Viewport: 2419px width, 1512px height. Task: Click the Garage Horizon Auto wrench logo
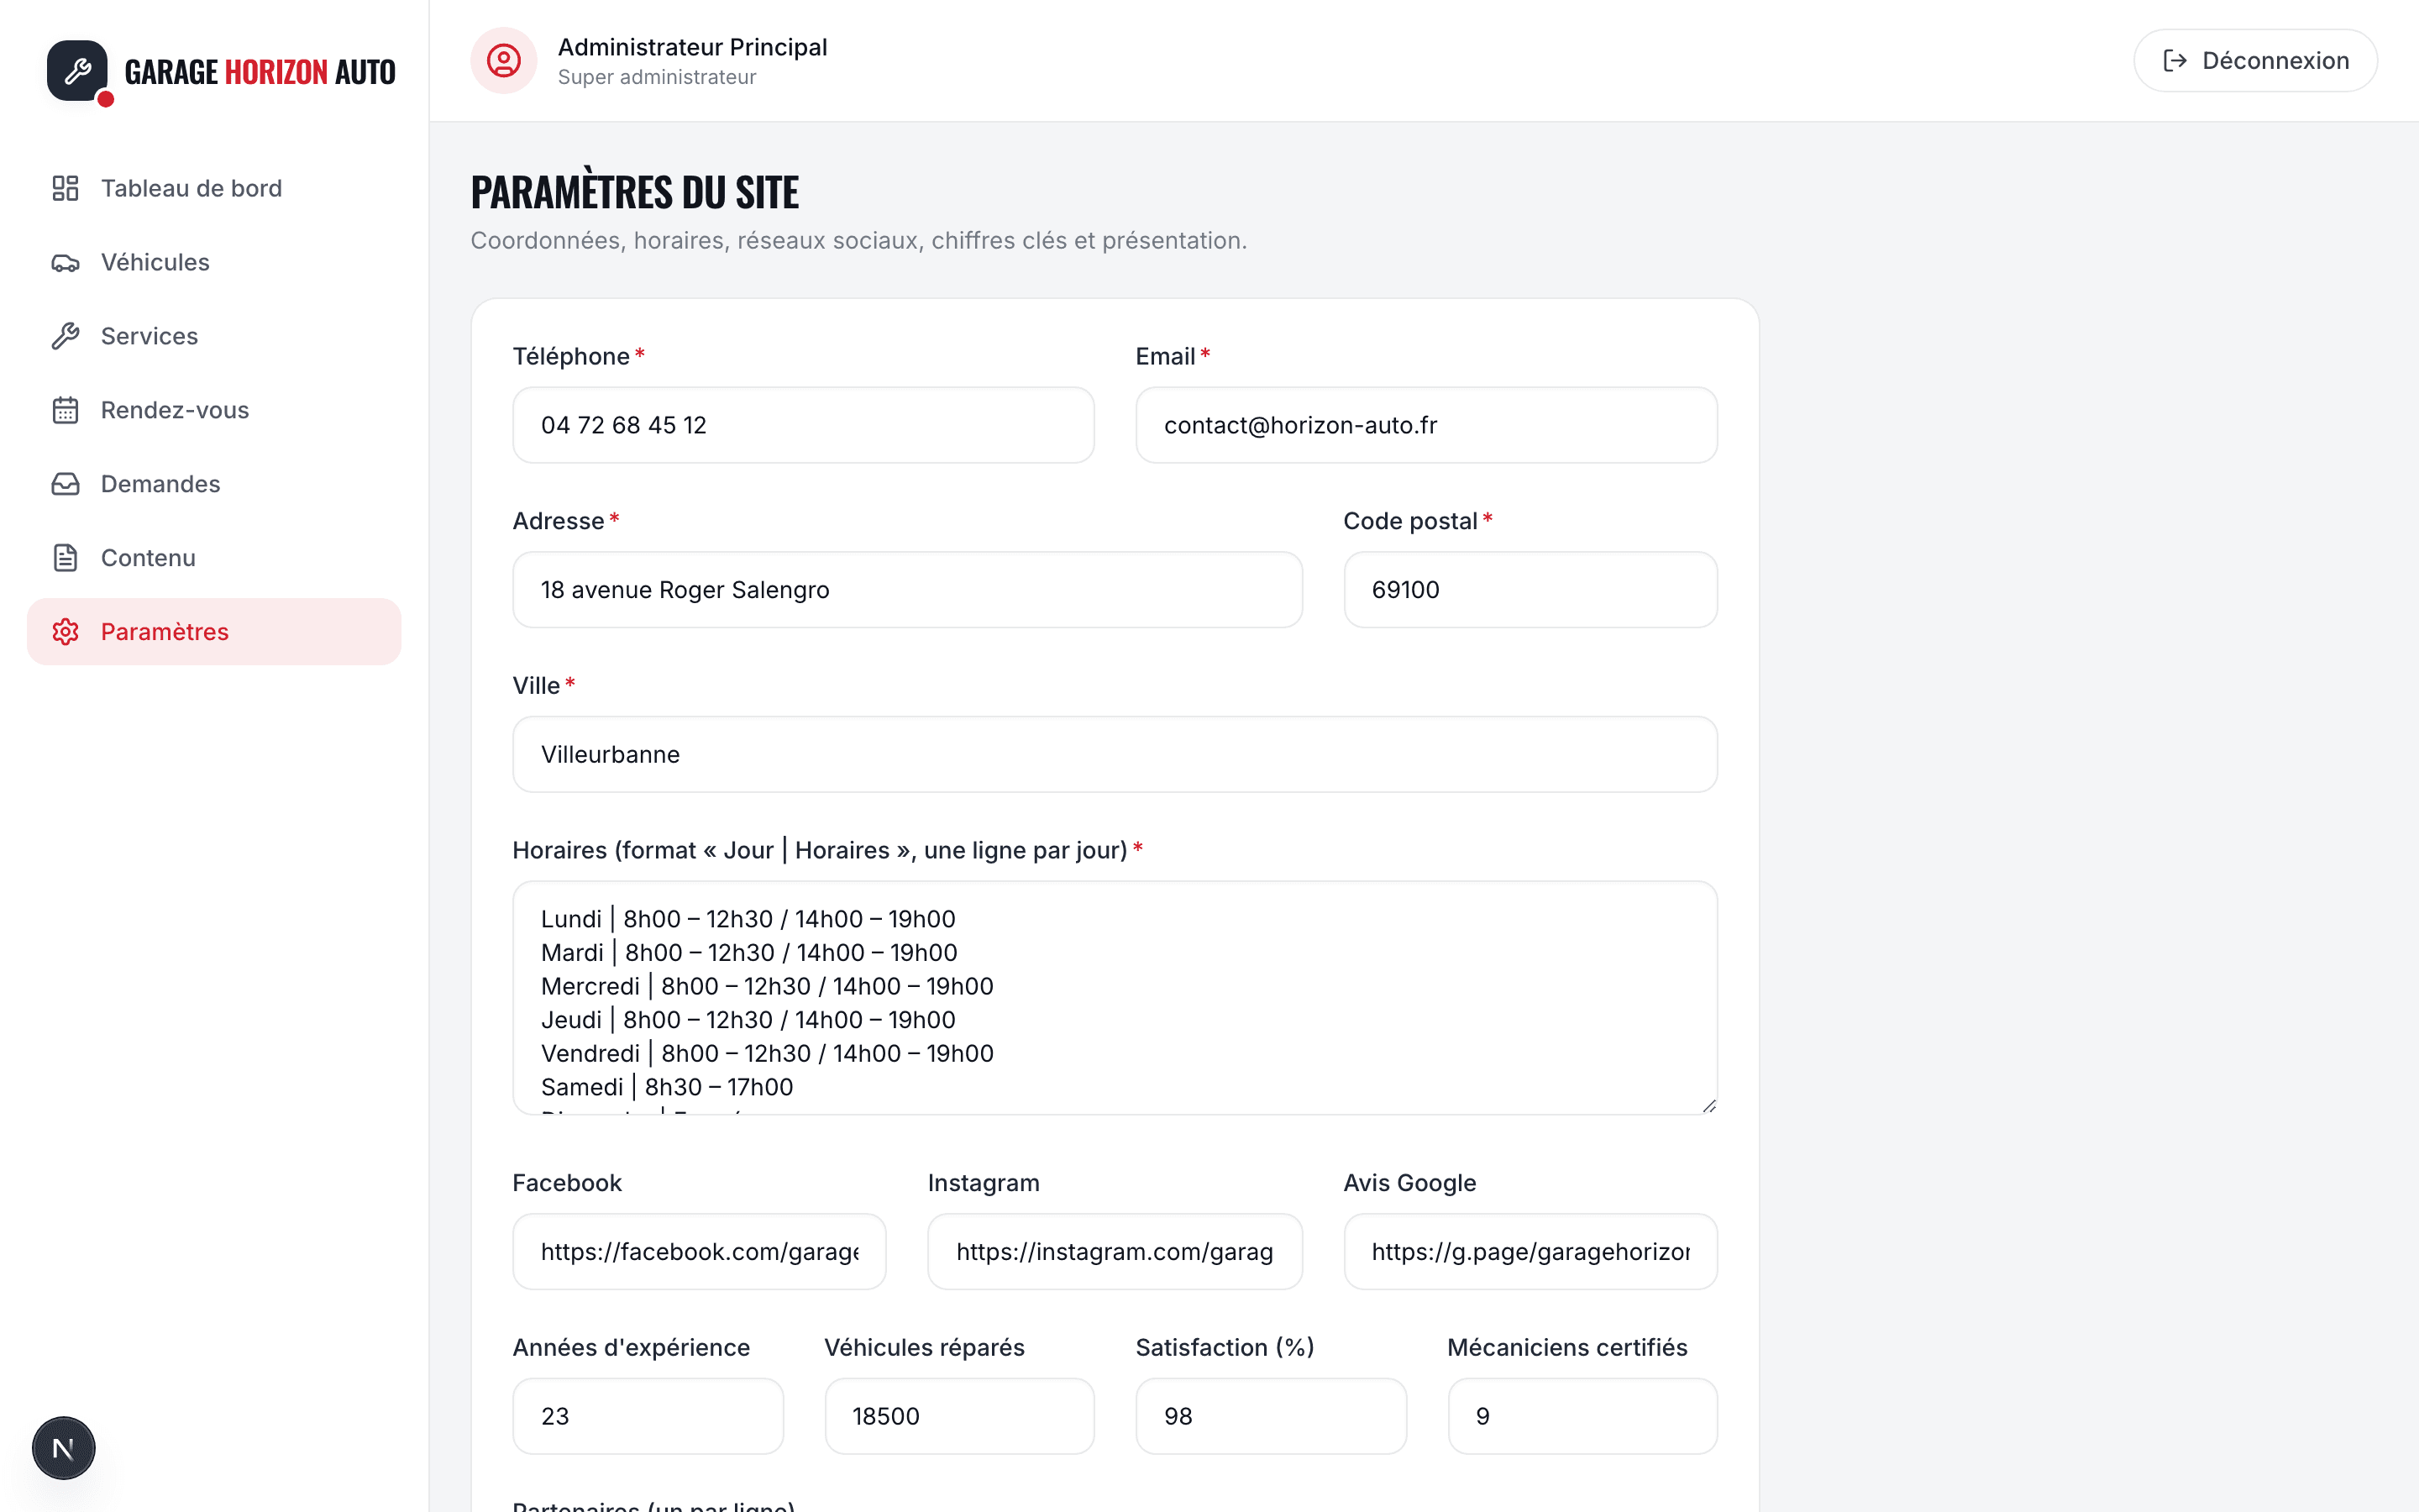click(x=77, y=71)
